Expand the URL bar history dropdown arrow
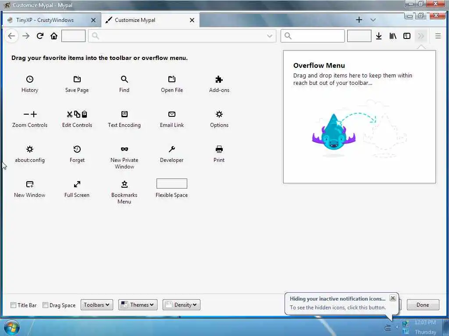Image resolution: width=449 pixels, height=336 pixels. pos(270,36)
